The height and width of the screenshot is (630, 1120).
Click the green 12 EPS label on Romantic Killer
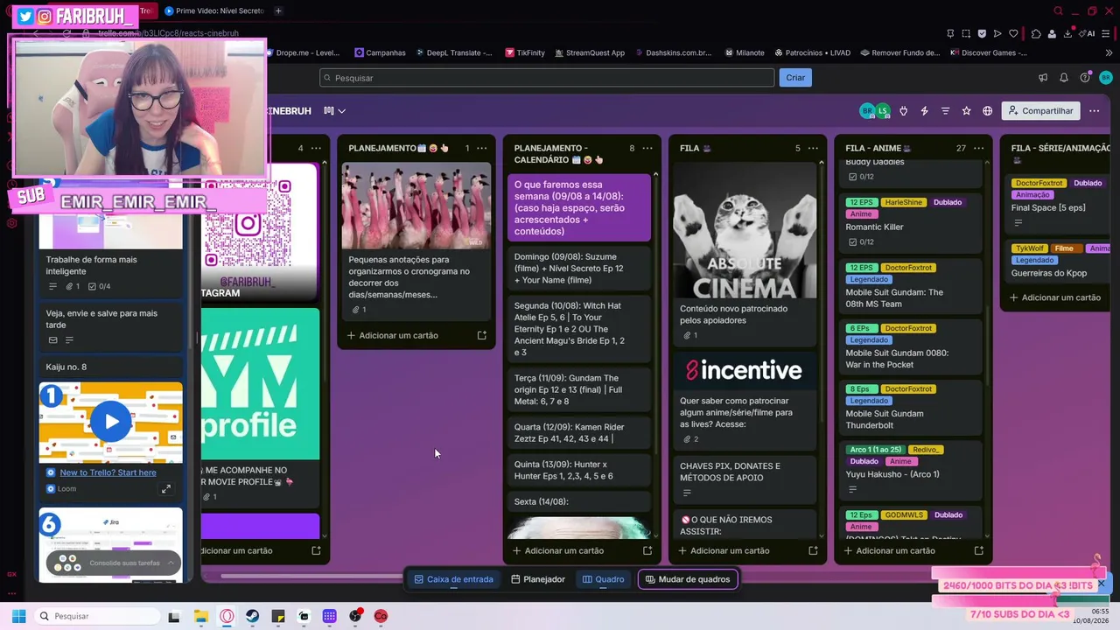[861, 202]
